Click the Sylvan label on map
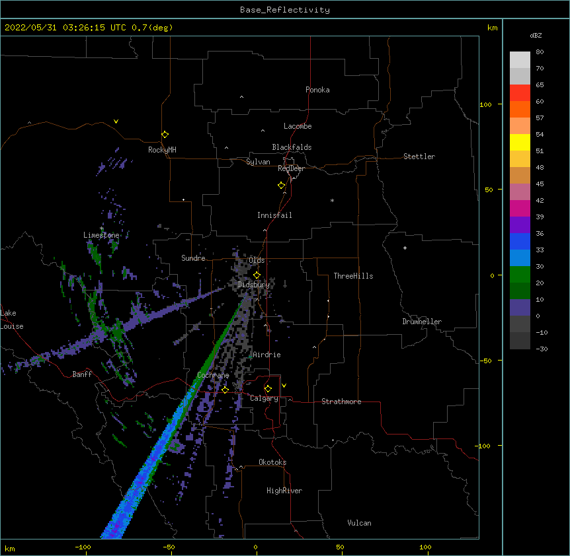Image resolution: width=570 pixels, height=556 pixels. (x=258, y=162)
